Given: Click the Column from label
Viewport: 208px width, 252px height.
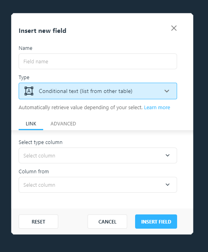Looking at the screenshot, I should point(34,171).
